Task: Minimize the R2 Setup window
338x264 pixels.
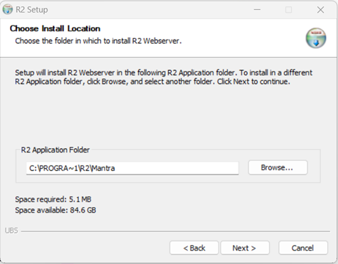Action: click(x=256, y=10)
